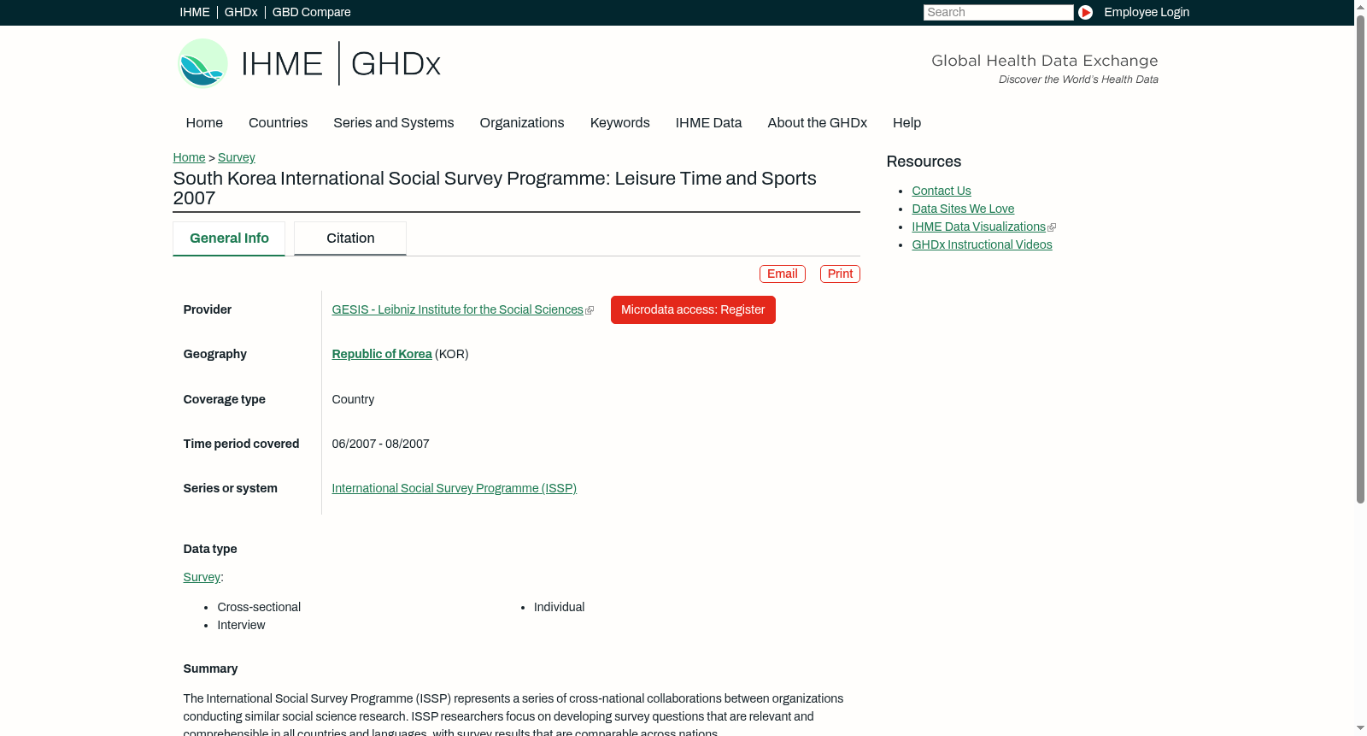This screenshot has height=736, width=1367.
Task: Click the scrollbar up arrow
Action: (x=1360, y=6)
